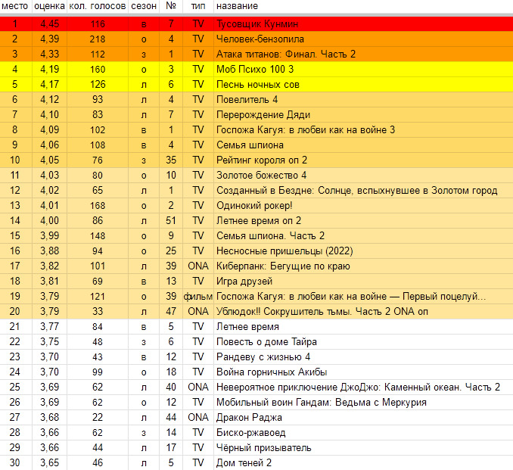Click the title 'Дракон Раджа'
The height and width of the screenshot is (470, 513).
tap(249, 417)
